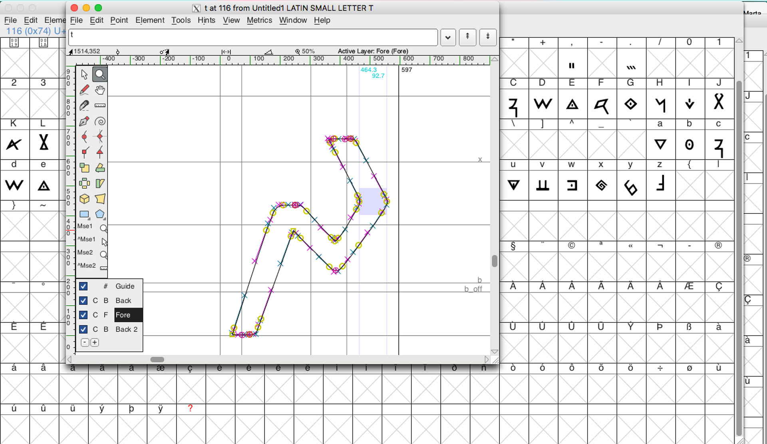Image resolution: width=767 pixels, height=444 pixels.
Task: Select glyph cell K in font view
Action: tap(14, 145)
